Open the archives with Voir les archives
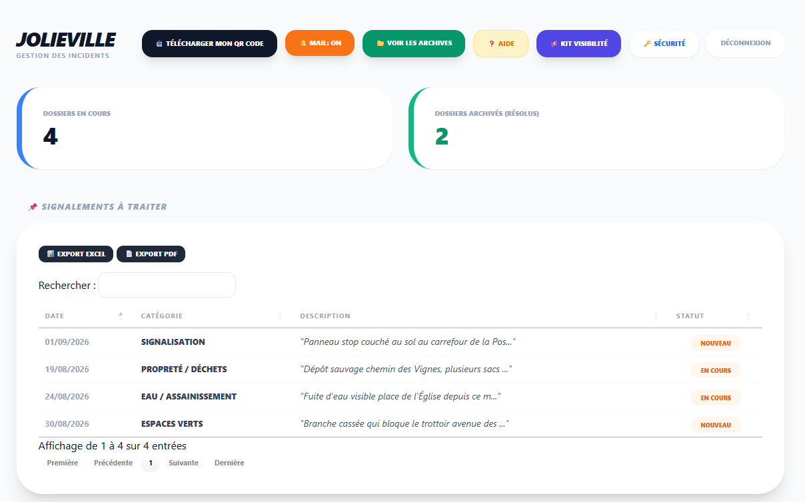The image size is (805, 502). [414, 43]
